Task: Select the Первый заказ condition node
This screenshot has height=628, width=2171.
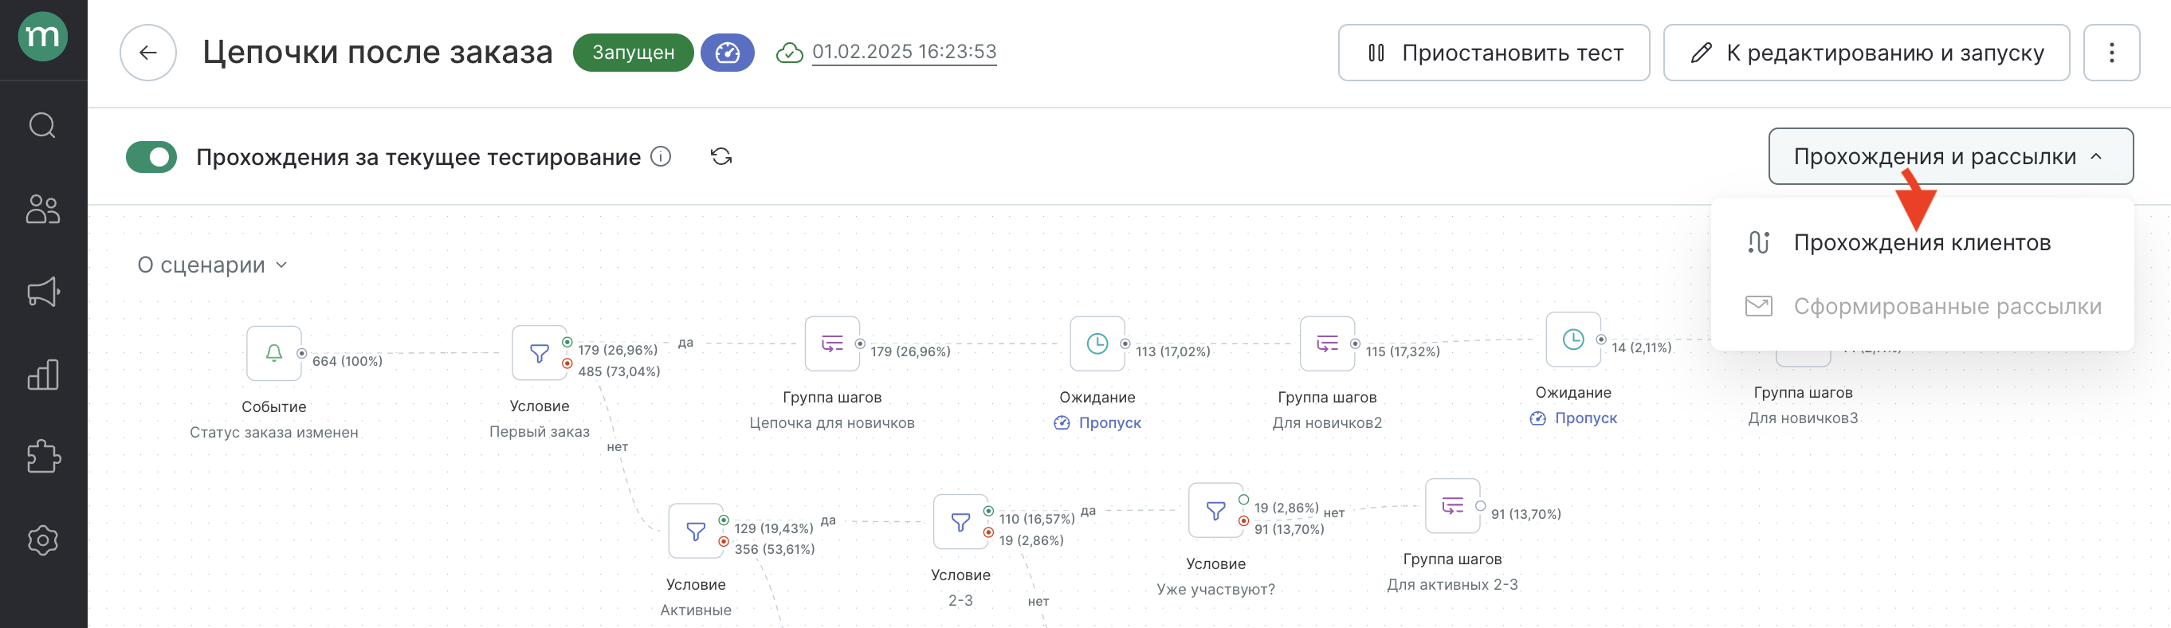Action: tap(540, 352)
